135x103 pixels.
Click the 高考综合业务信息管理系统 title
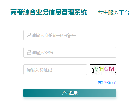click(49, 12)
